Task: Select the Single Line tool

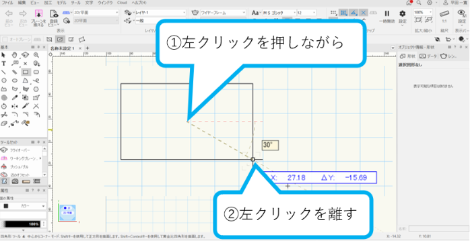Action: [x=3, y=72]
